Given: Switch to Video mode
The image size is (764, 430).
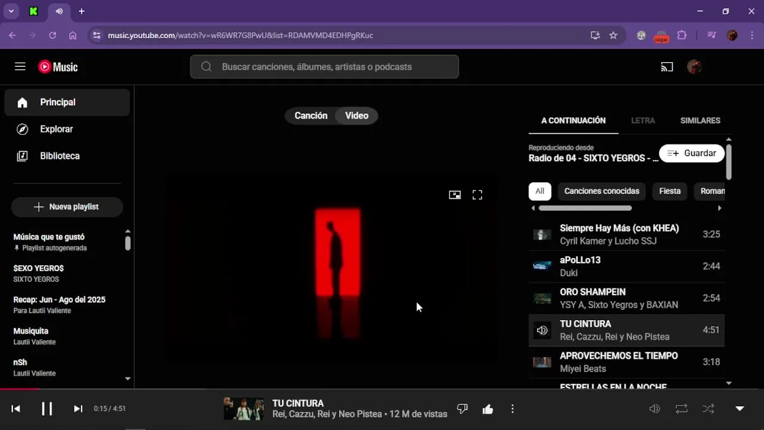Looking at the screenshot, I should tap(357, 116).
